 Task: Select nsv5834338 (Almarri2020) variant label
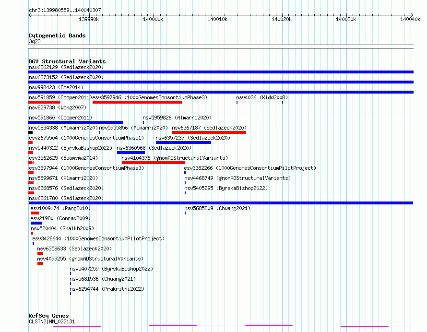click(63, 128)
